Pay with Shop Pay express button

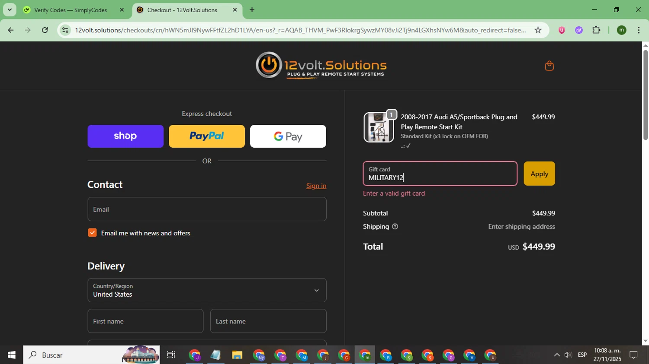pyautogui.click(x=125, y=136)
